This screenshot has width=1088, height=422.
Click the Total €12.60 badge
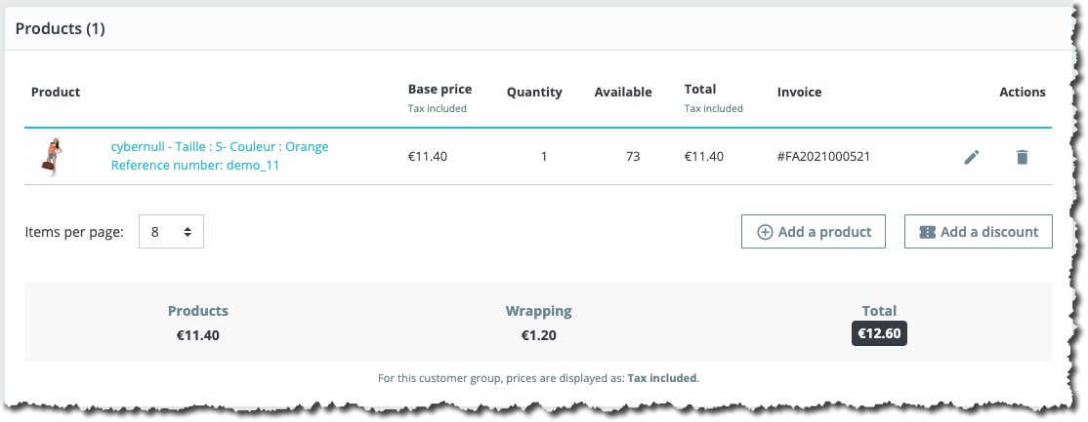(879, 333)
